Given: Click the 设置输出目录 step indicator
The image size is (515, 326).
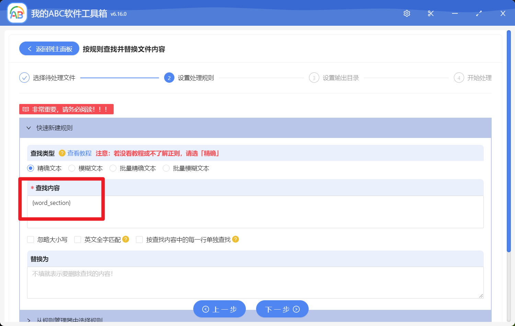Looking at the screenshot, I should [x=314, y=78].
